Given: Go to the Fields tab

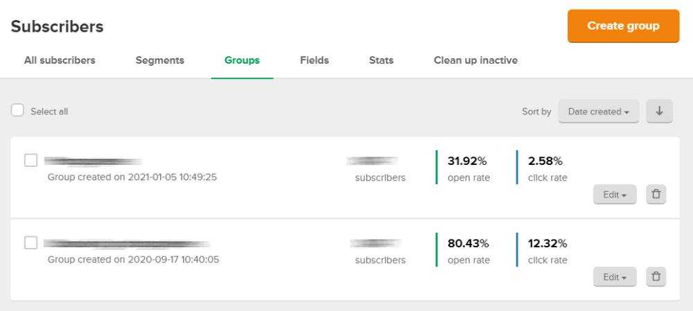Looking at the screenshot, I should pyautogui.click(x=314, y=60).
